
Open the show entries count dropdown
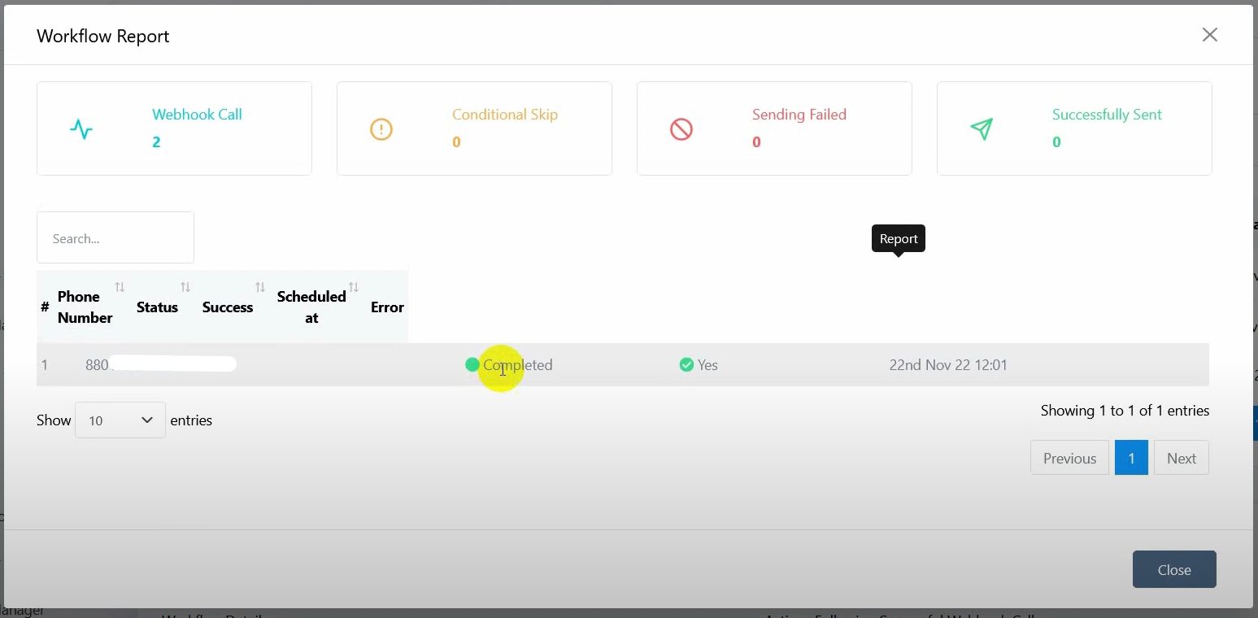coord(120,420)
